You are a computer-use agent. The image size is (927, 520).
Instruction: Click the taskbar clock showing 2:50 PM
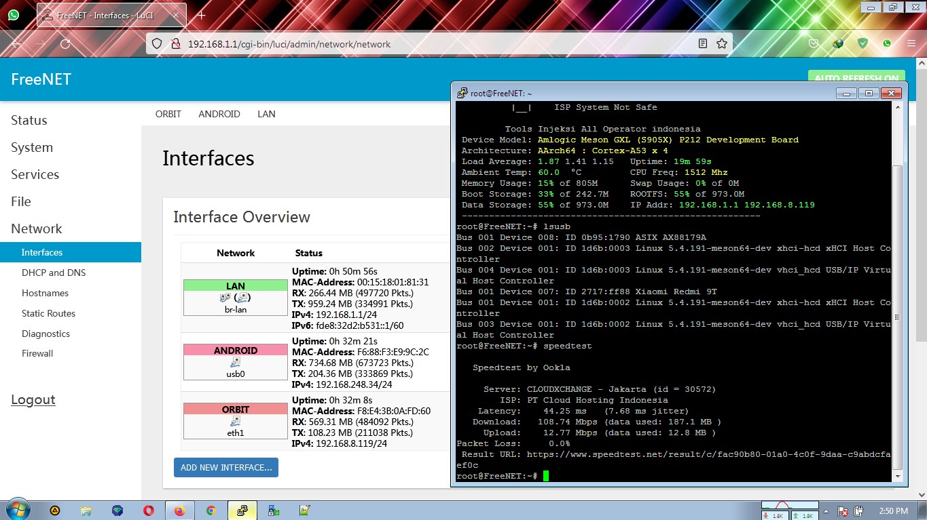(892, 511)
